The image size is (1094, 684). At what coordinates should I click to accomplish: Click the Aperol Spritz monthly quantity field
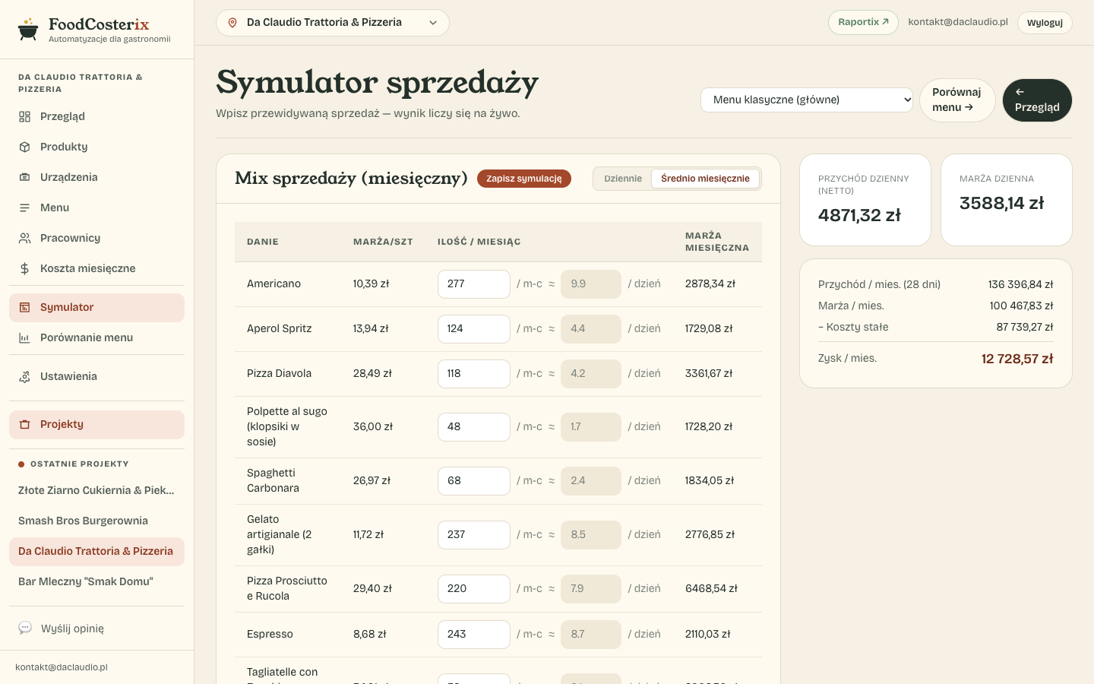tap(474, 329)
